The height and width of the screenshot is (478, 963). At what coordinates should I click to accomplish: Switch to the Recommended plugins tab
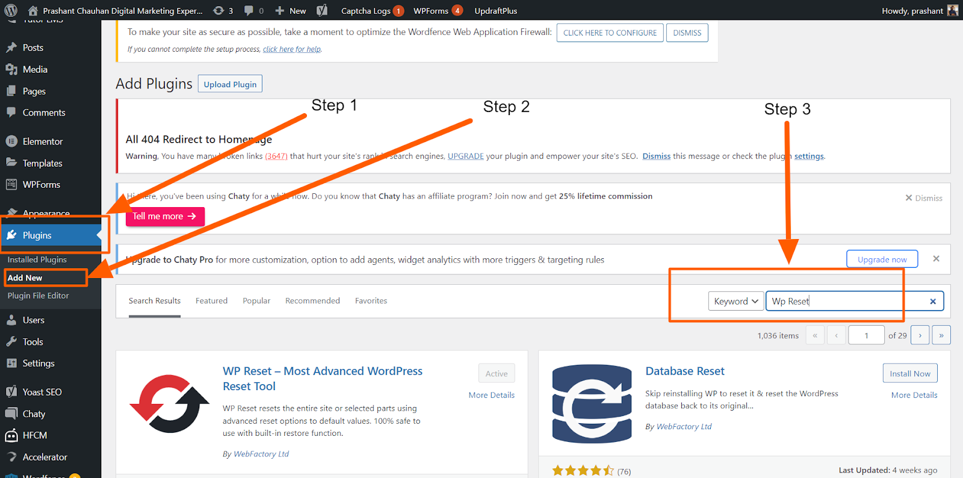(312, 301)
